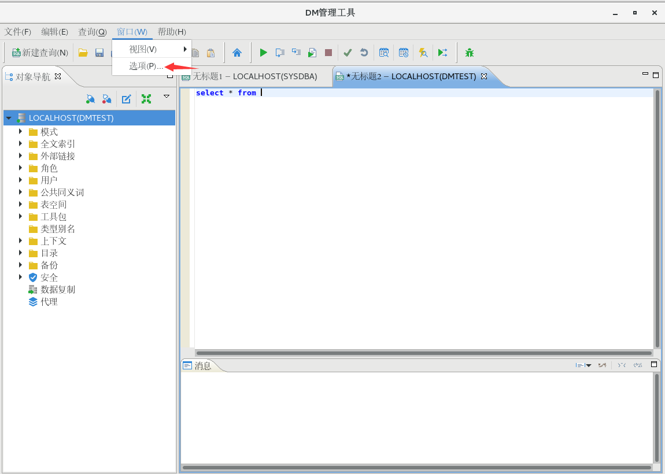This screenshot has height=474, width=665.
Task: Roll back with the curved arrow icon
Action: pyautogui.click(x=364, y=53)
